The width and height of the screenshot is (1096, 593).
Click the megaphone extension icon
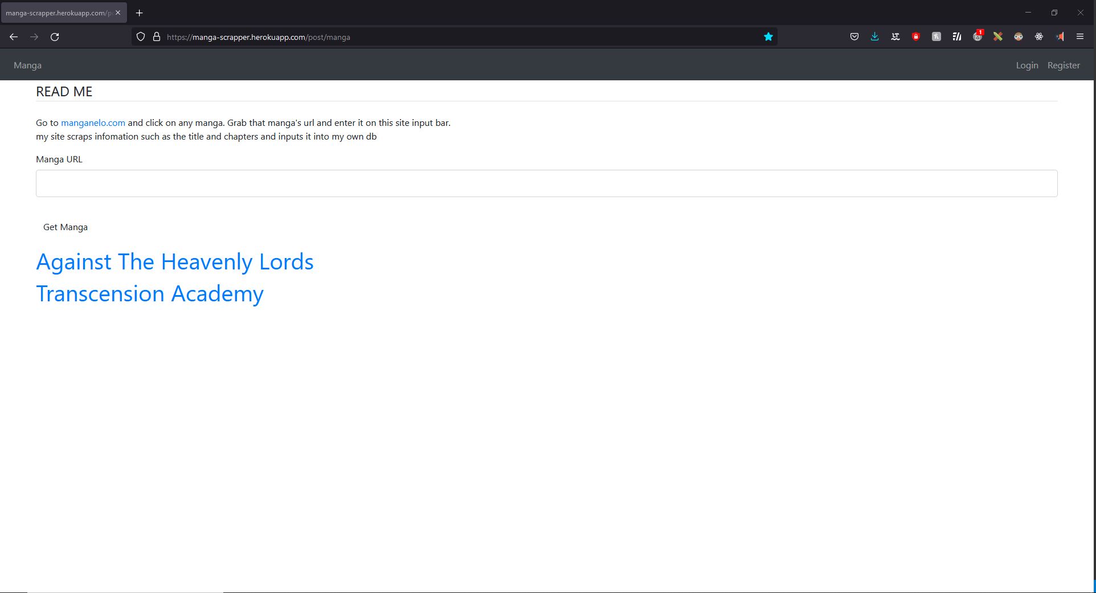click(x=1059, y=37)
